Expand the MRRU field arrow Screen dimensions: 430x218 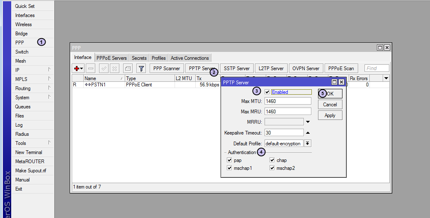(x=308, y=122)
